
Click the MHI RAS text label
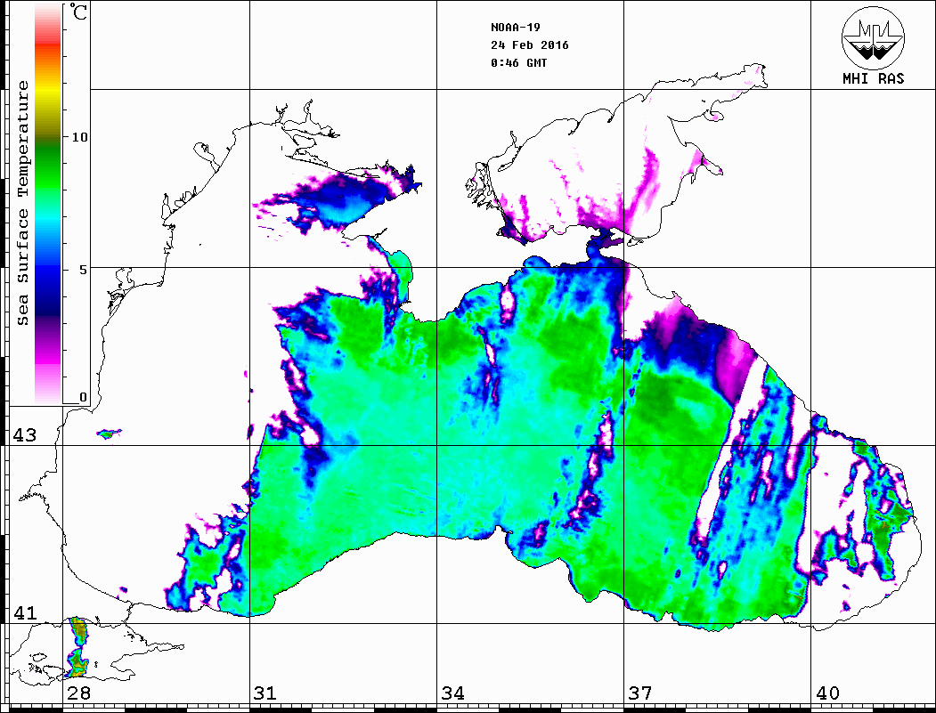pos(873,78)
